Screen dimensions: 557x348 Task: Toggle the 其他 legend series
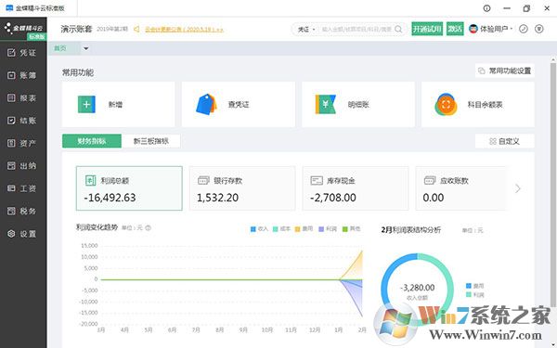[x=351, y=229]
